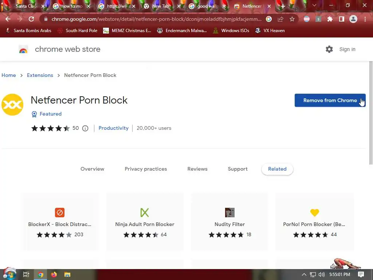The width and height of the screenshot is (373, 280).
Task: Open web store settings gear
Action: (329, 49)
